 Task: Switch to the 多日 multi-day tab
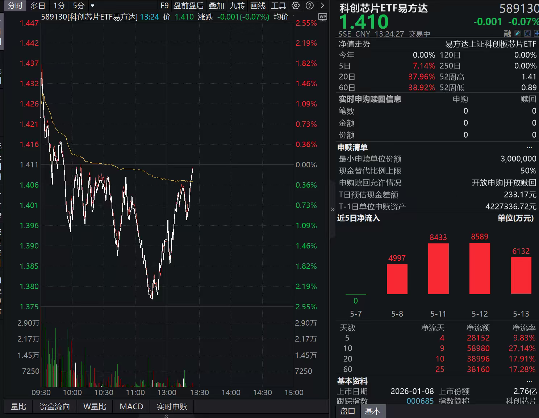tap(38, 6)
